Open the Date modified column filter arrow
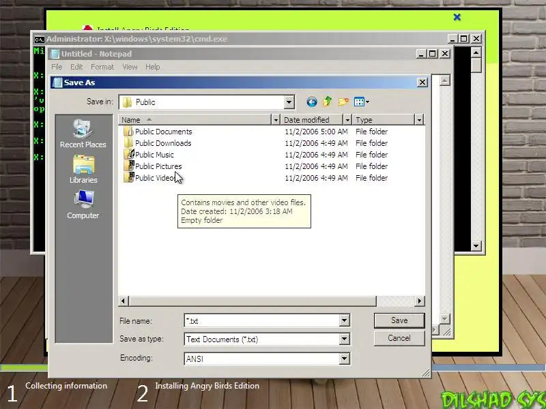Viewport: 546px width, 409px height. [x=347, y=120]
